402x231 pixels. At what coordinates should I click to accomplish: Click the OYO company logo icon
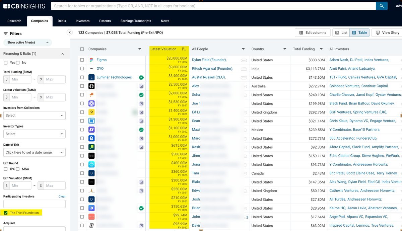(x=91, y=69)
